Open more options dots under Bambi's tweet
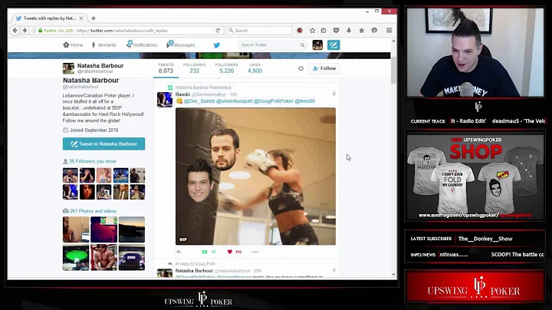Viewport: 552px width, 310px height. (x=255, y=252)
